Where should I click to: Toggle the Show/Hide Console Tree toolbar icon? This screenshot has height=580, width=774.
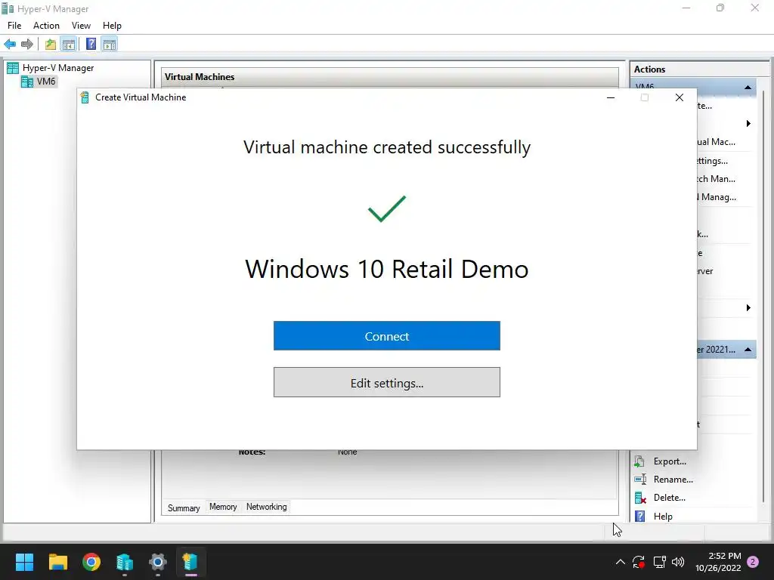pos(69,45)
